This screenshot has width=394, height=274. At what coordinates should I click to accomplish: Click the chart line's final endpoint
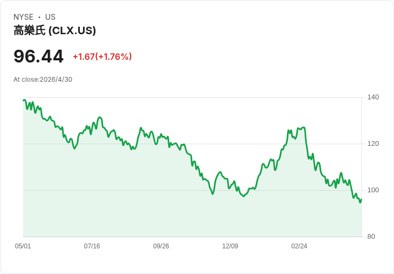pos(361,200)
